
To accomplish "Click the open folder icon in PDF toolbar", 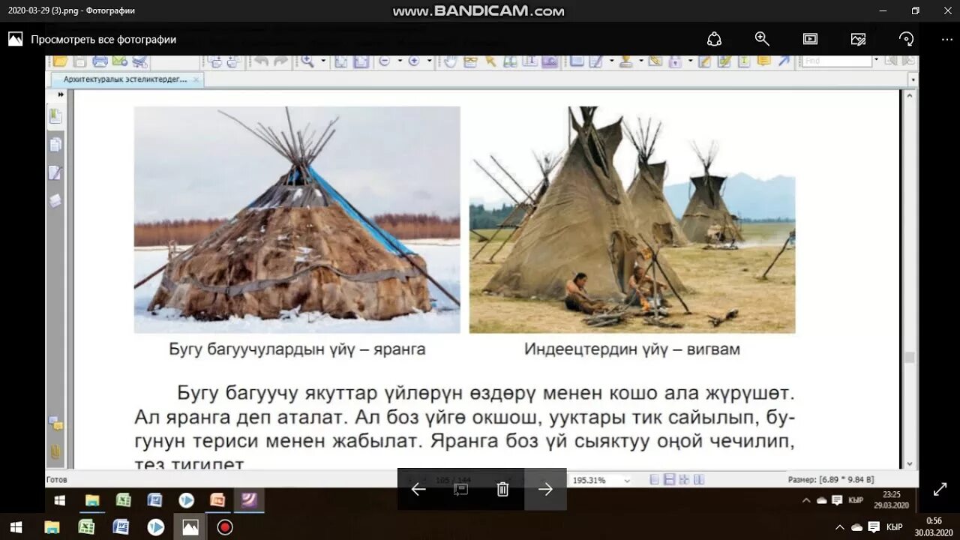I will [59, 61].
